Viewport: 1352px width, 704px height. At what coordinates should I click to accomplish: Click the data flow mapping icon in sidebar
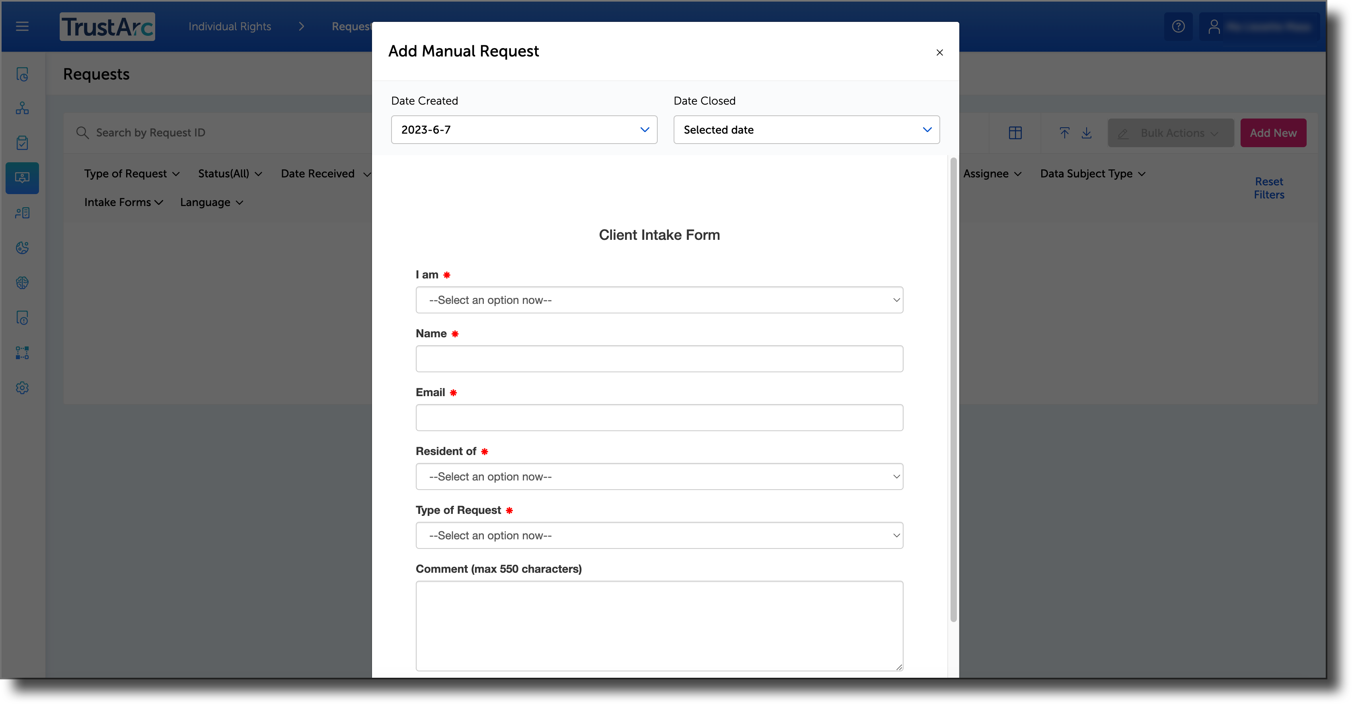coord(22,352)
